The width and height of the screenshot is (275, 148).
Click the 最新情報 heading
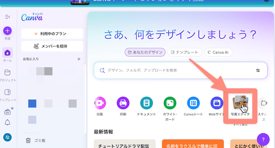tap(103, 132)
